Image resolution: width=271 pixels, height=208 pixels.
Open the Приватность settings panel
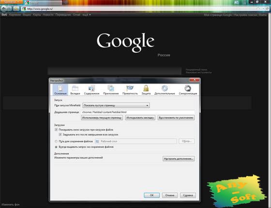tap(130, 90)
